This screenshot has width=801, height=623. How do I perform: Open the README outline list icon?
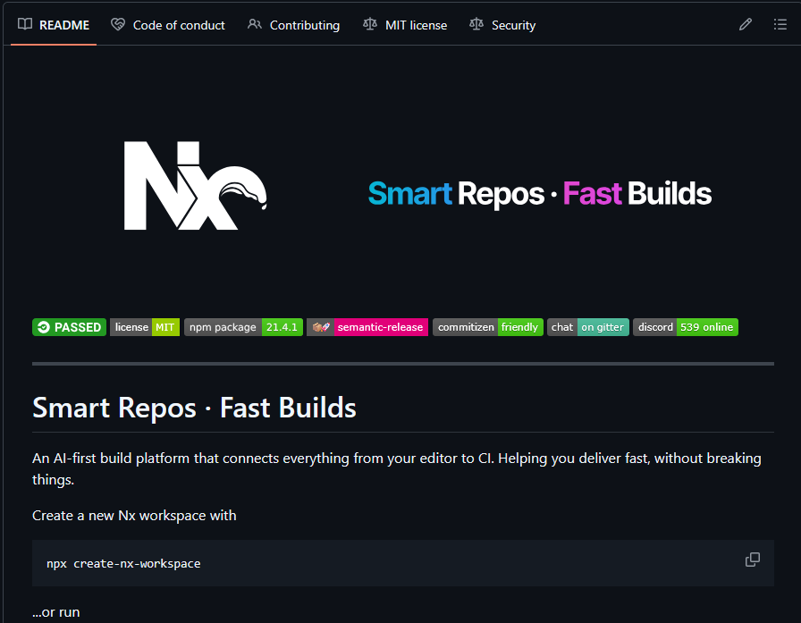pyautogui.click(x=780, y=24)
